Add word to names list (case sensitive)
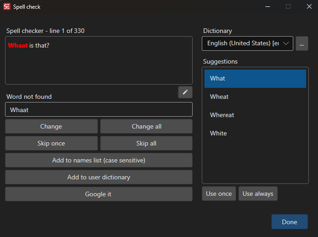Screen dimensions: 318x237 tap(99, 160)
